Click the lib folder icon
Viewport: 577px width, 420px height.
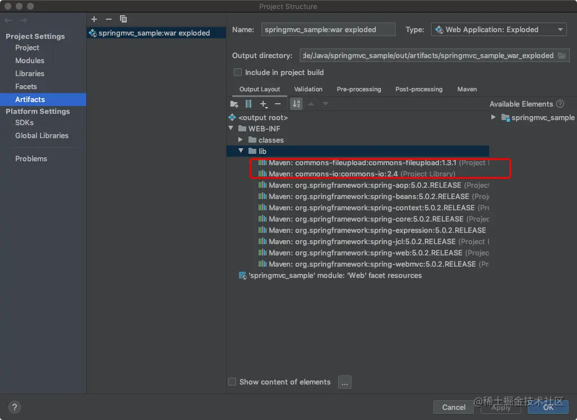tap(252, 151)
